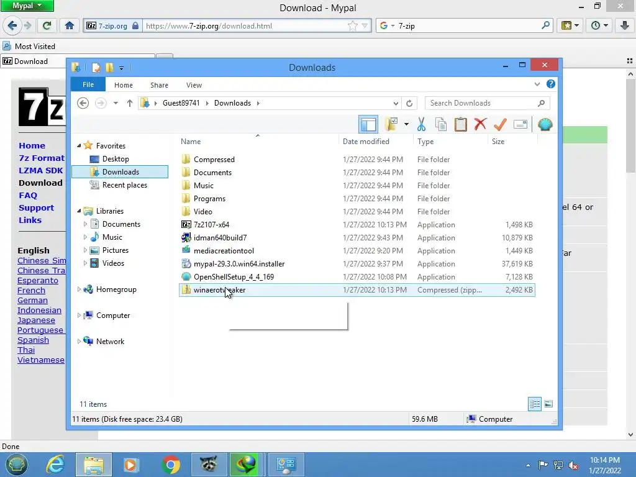Collapse the Favorites tree node
Image resolution: width=636 pixels, height=477 pixels.
[79, 145]
